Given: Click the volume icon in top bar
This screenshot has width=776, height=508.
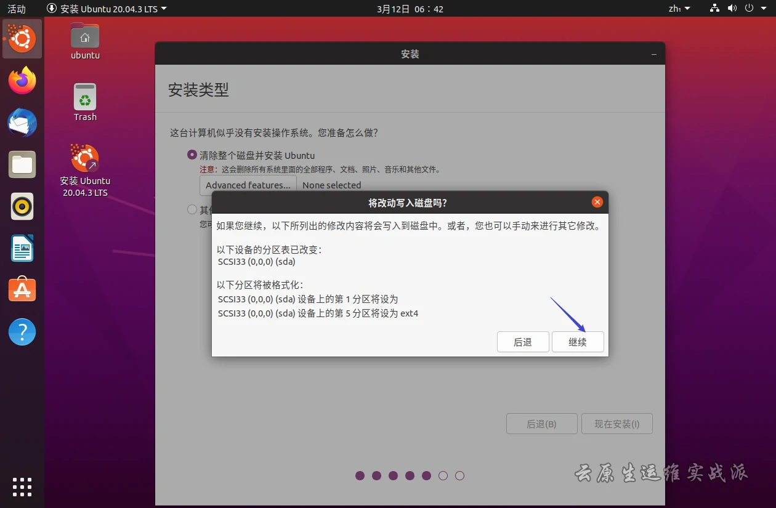Looking at the screenshot, I should pyautogui.click(x=732, y=9).
